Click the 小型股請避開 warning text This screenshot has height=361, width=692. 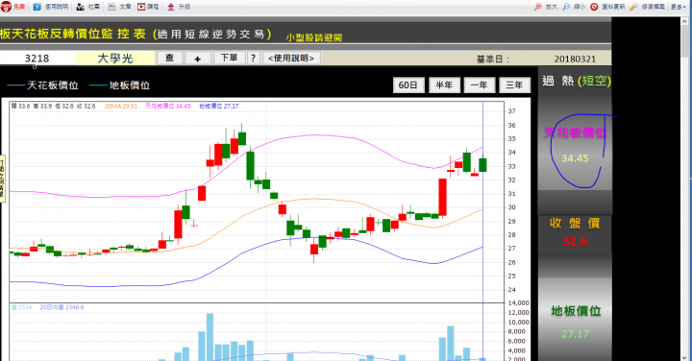pyautogui.click(x=313, y=37)
